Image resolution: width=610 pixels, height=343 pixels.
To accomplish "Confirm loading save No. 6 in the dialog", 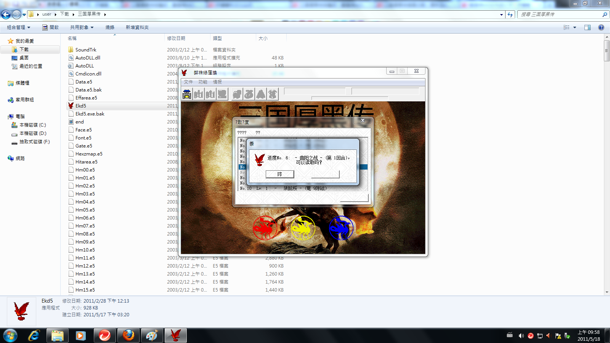I will pos(280,174).
